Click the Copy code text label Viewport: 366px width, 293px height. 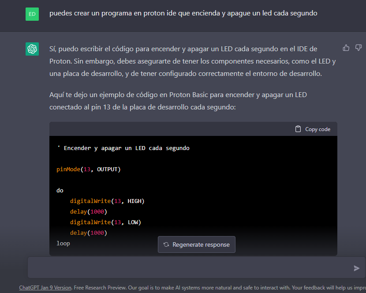click(x=317, y=129)
